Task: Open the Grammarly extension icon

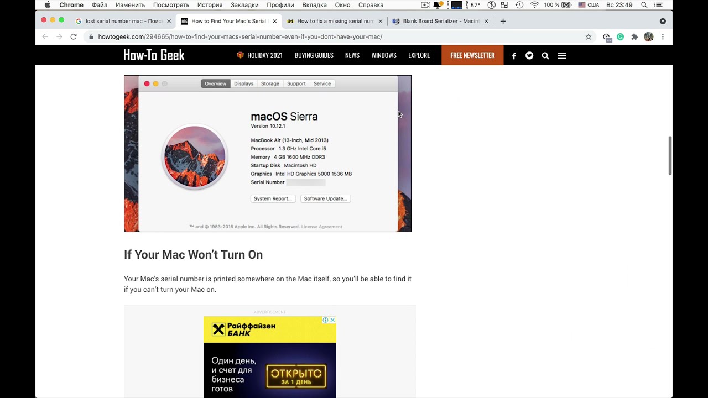Action: 621,36
